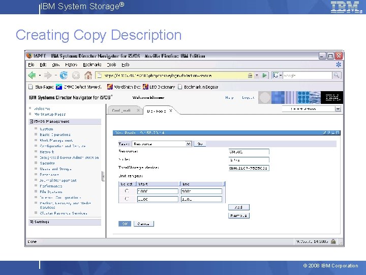Open the Select Action dropdown
This screenshot has width=366, height=275.
tap(312, 109)
